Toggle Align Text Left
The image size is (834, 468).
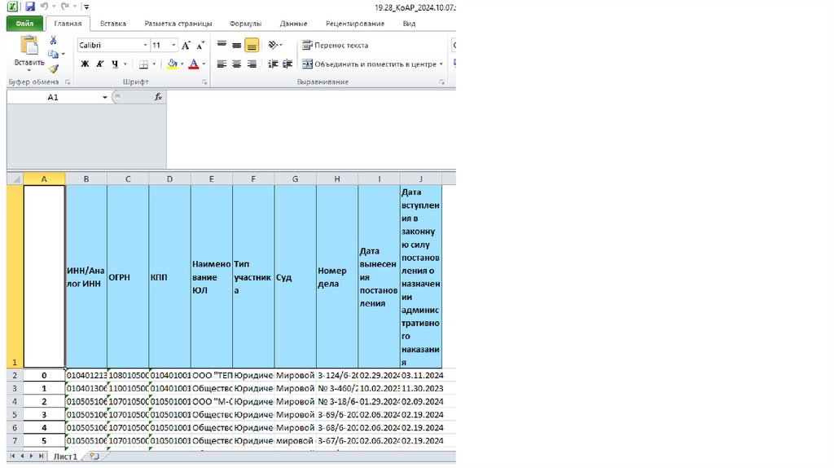tap(222, 64)
